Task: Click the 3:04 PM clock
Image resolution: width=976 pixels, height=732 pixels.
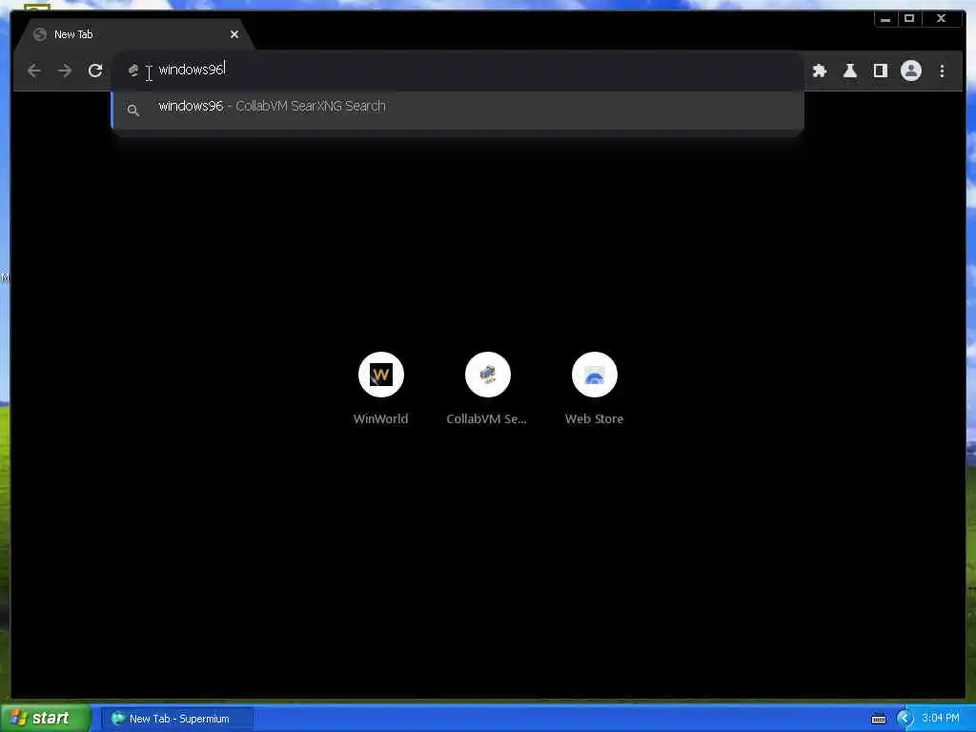Action: pyautogui.click(x=941, y=719)
